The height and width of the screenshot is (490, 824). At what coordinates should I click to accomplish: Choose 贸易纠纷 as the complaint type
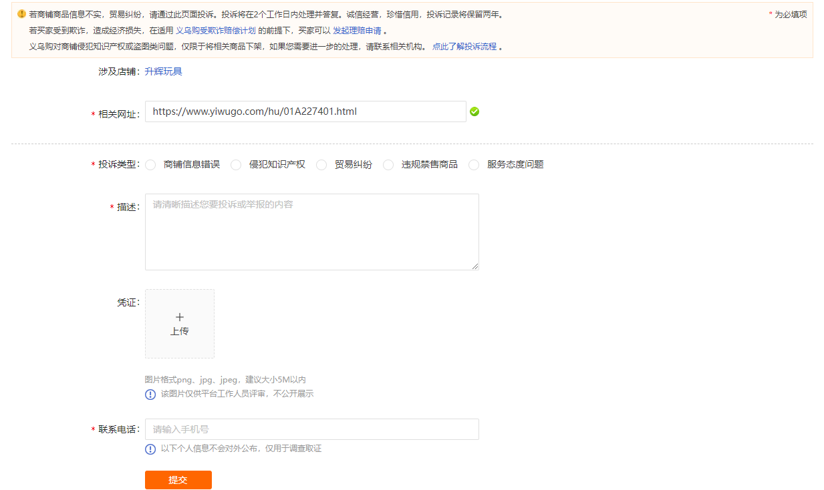[x=321, y=165]
